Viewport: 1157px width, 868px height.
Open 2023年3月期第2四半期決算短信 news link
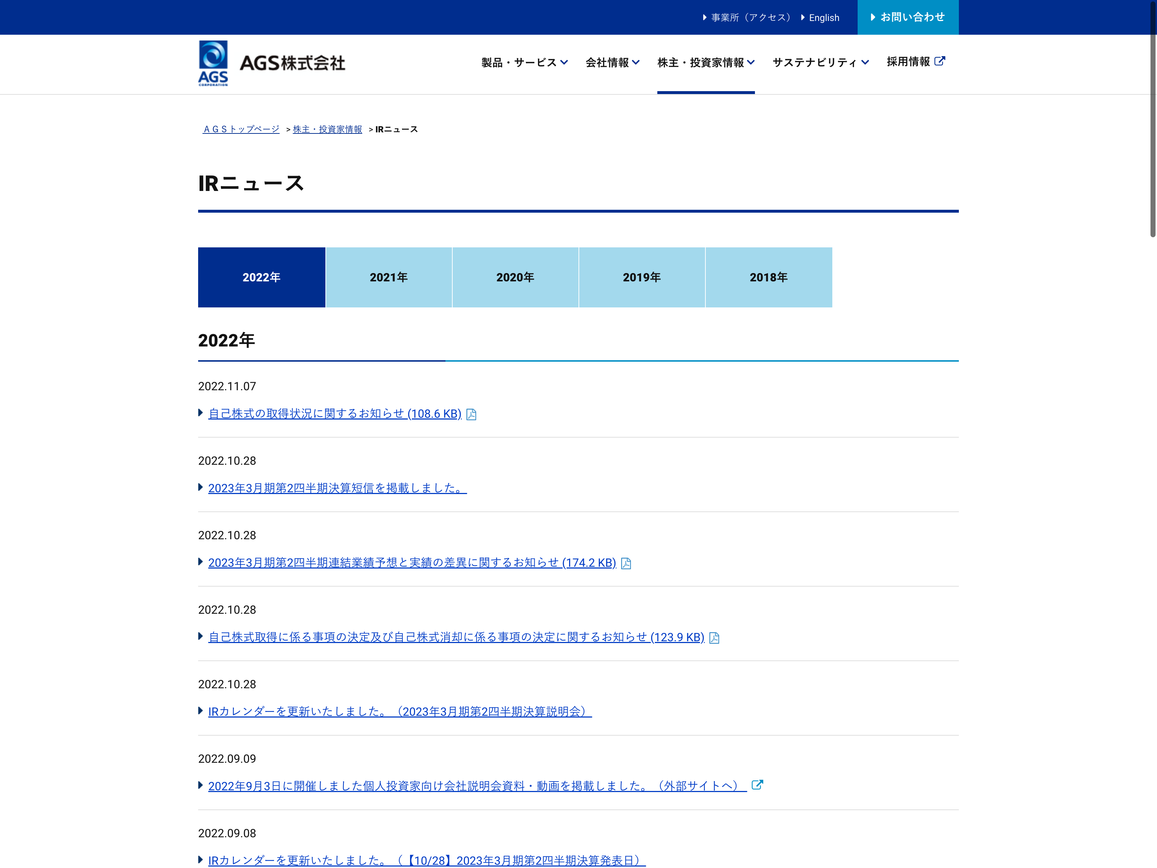(337, 488)
